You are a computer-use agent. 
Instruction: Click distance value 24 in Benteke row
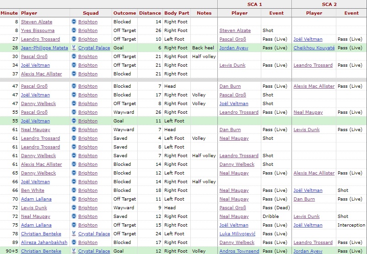point(158,233)
